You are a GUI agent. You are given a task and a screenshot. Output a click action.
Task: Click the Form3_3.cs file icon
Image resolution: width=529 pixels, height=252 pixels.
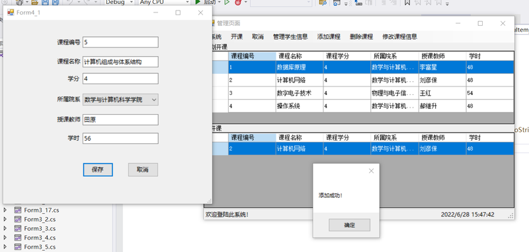coord(18,228)
